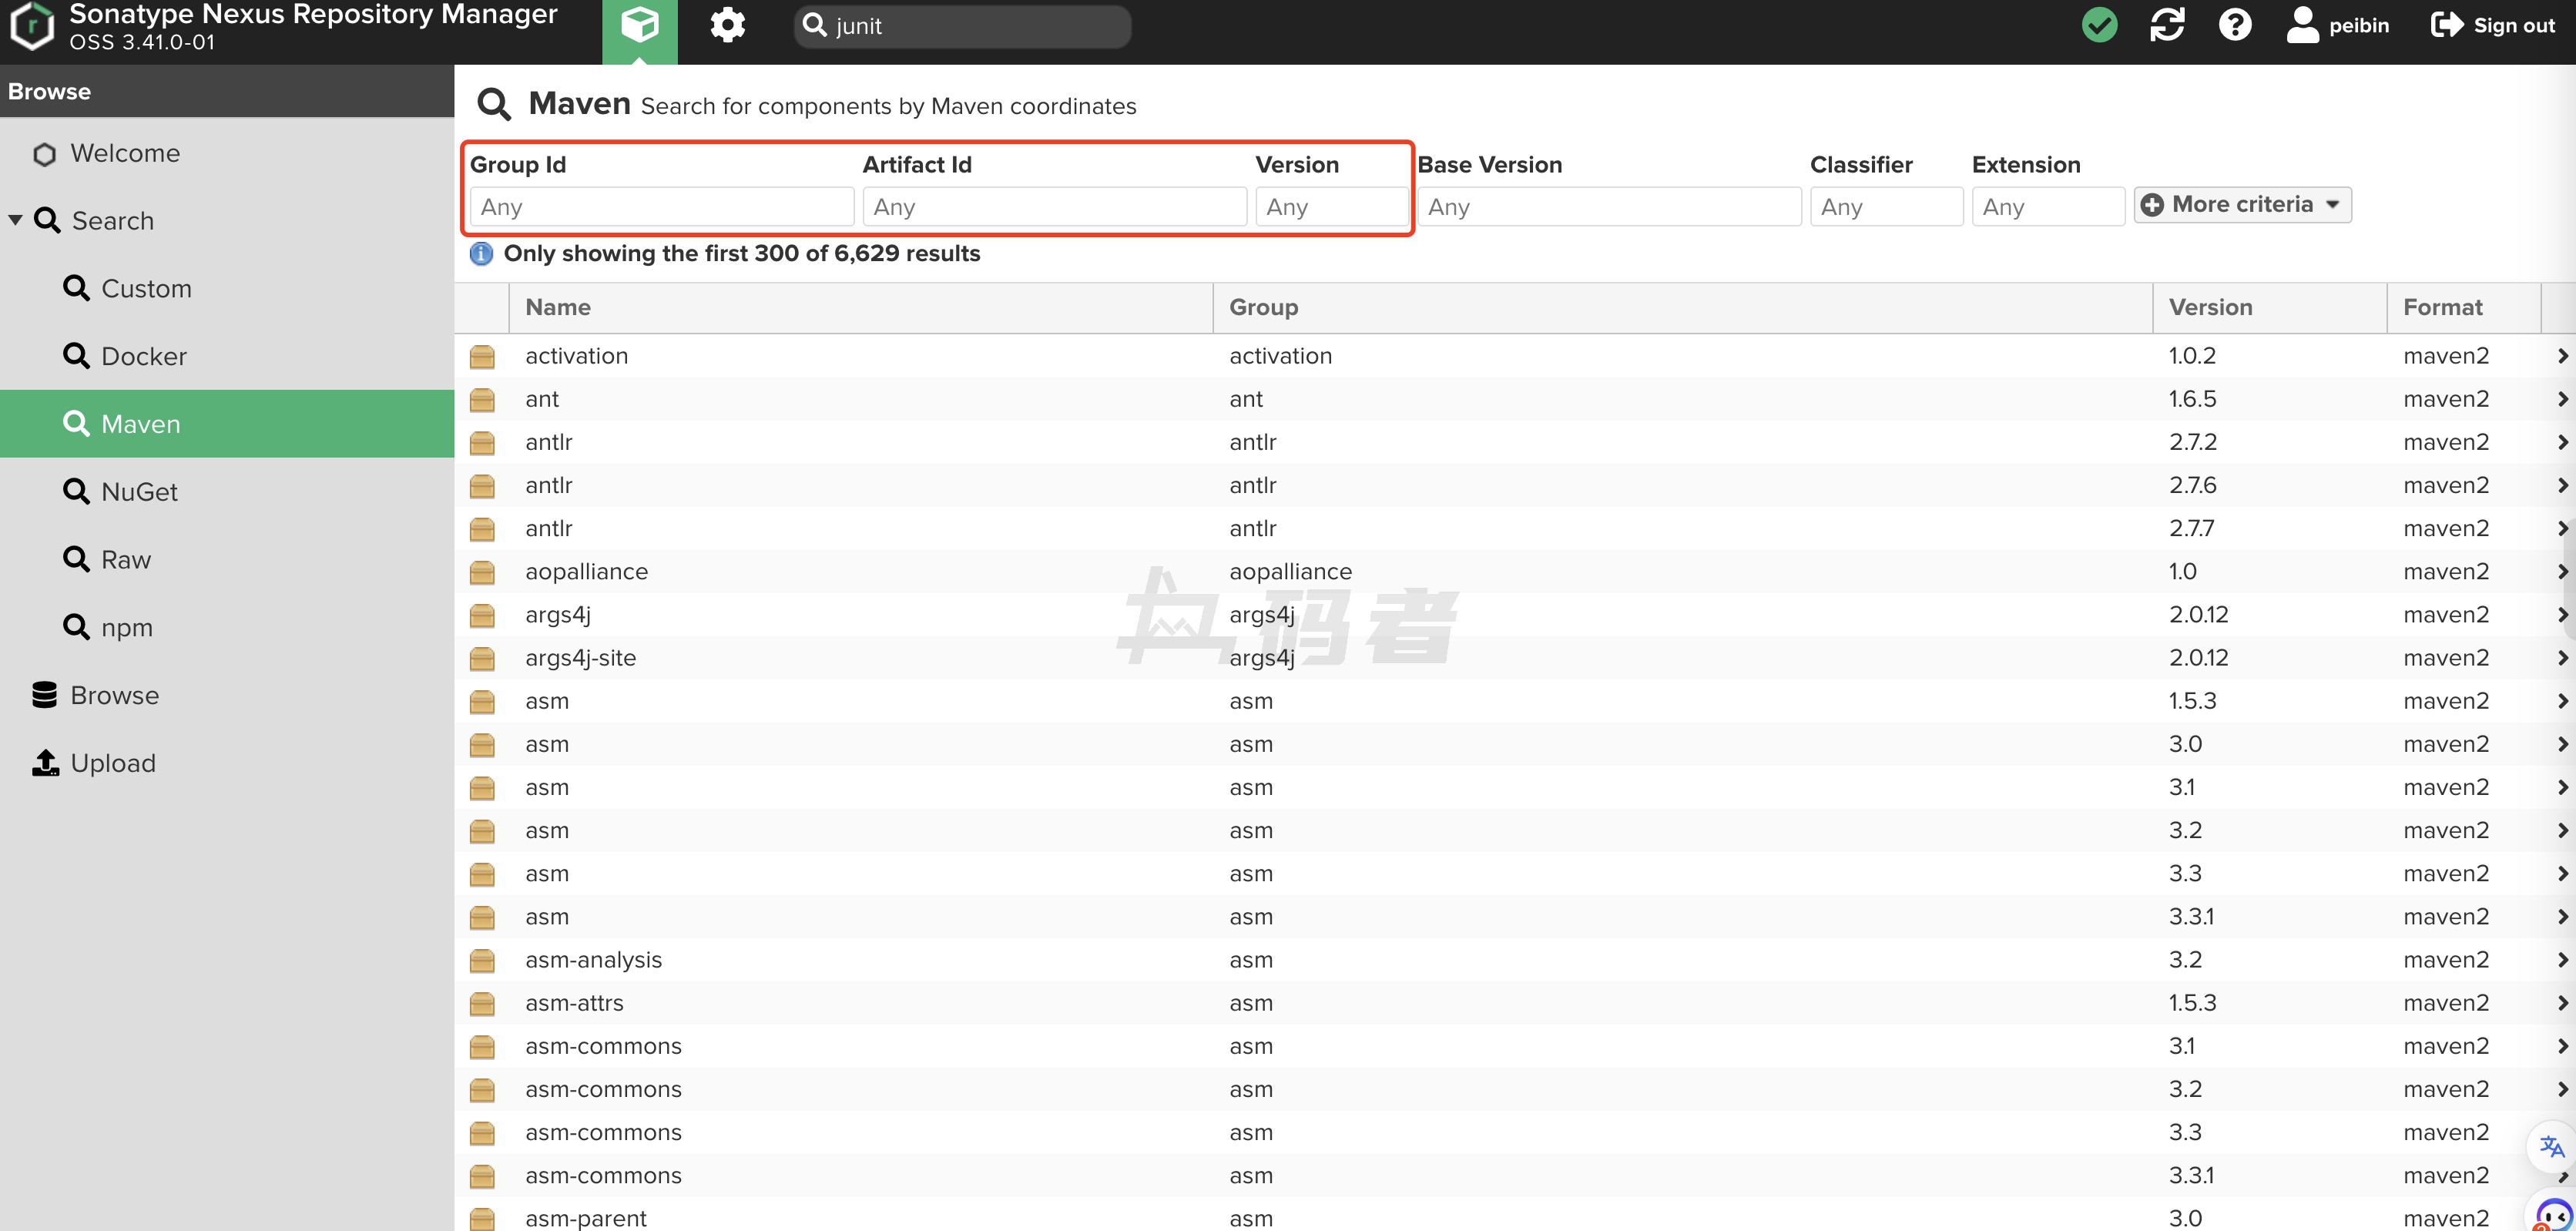This screenshot has height=1231, width=2576.
Task: Click the info icon beside results notice
Action: pos(481,254)
